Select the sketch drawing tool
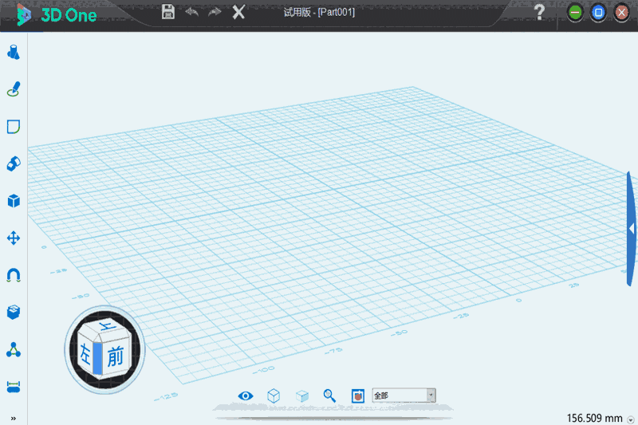The height and width of the screenshot is (425, 638). pyautogui.click(x=13, y=89)
